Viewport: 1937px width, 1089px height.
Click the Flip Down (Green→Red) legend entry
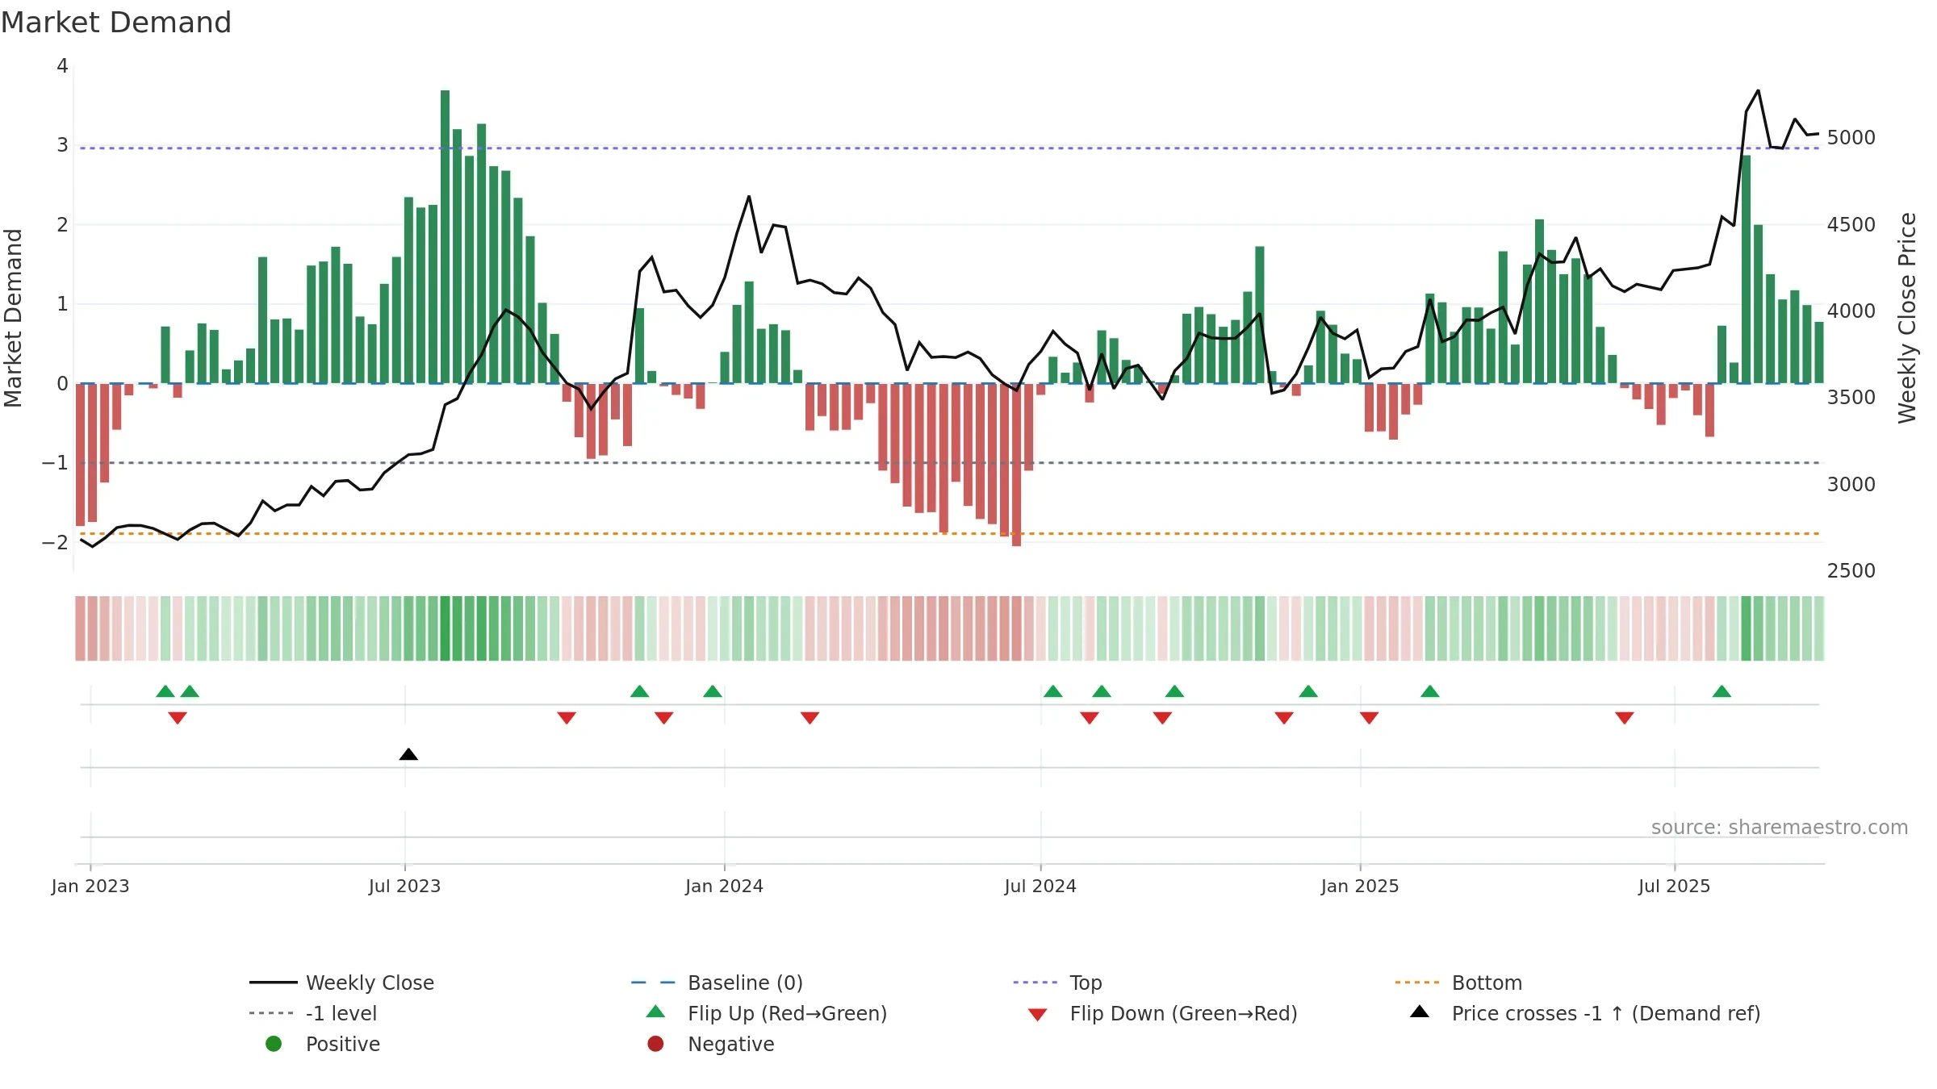tap(1162, 1013)
